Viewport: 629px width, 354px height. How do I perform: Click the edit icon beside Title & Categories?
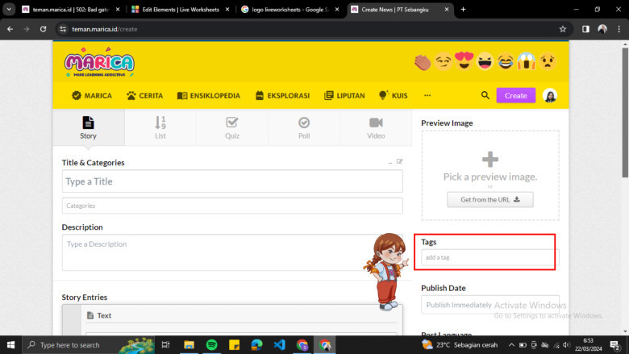click(399, 162)
